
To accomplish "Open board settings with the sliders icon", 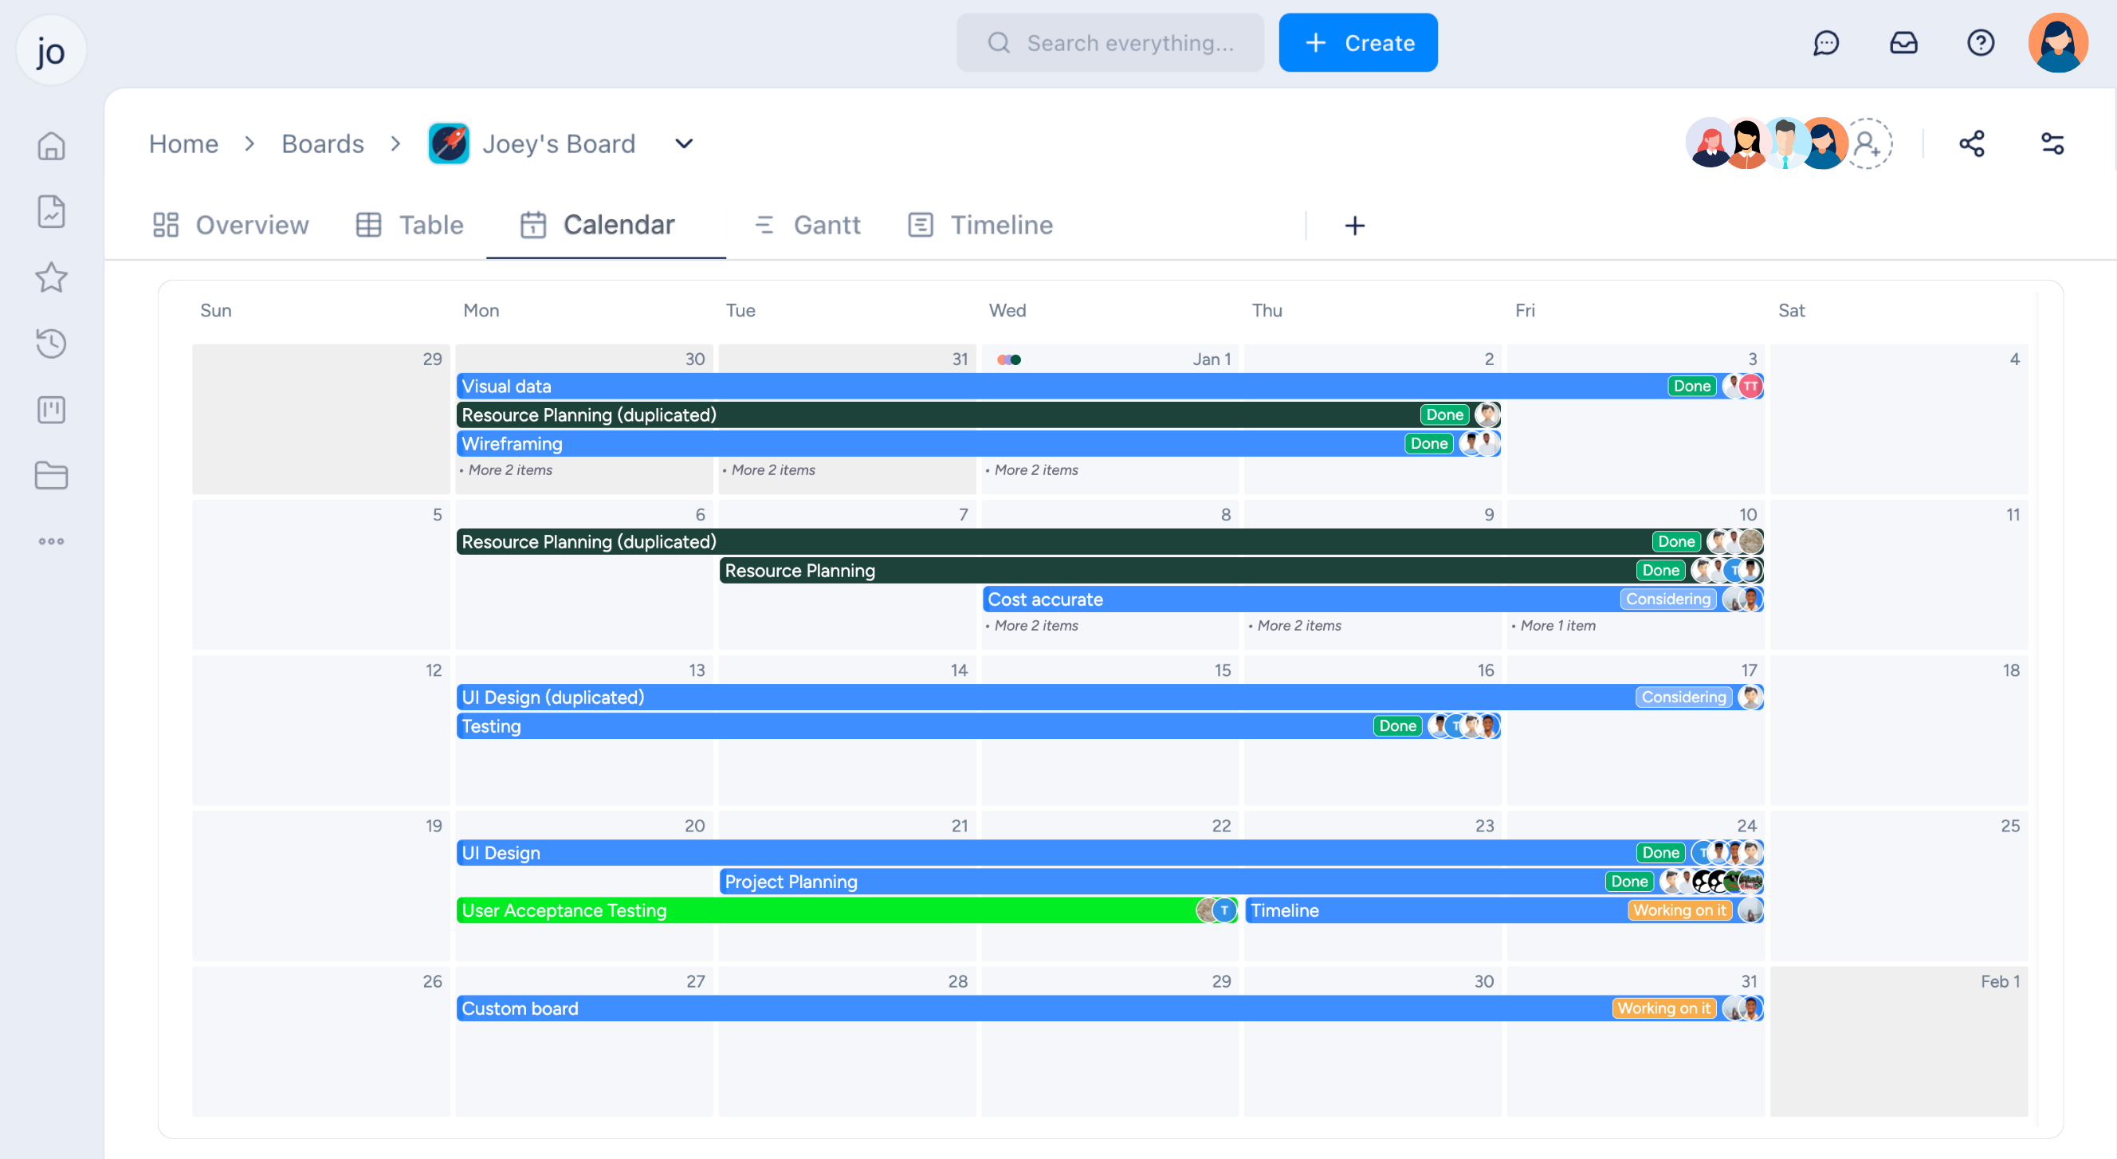I will 2053,143.
